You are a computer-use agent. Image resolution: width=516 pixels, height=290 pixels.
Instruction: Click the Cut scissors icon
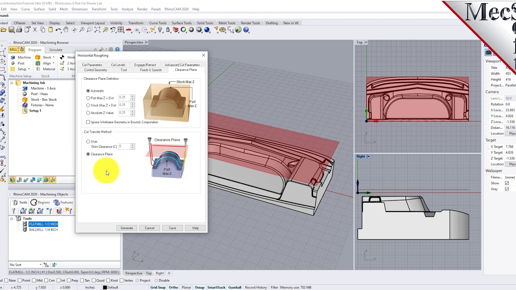click(35, 30)
